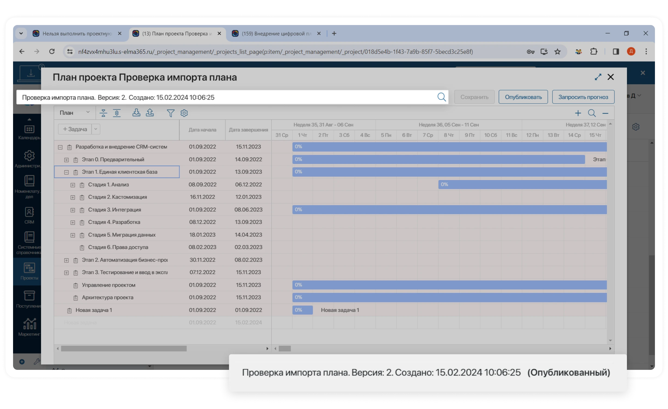
Task: Zoom out Gantt chart with minus icon
Action: point(605,113)
